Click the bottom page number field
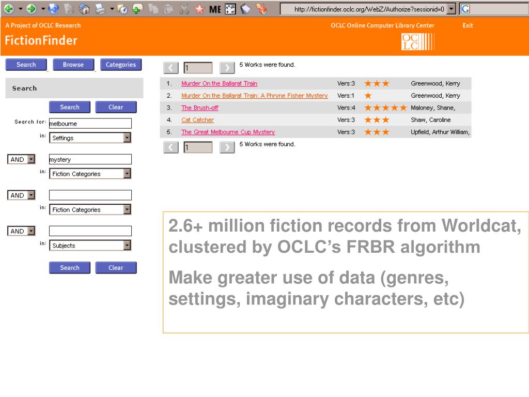Viewport: 529px width, 397px height. click(x=198, y=147)
